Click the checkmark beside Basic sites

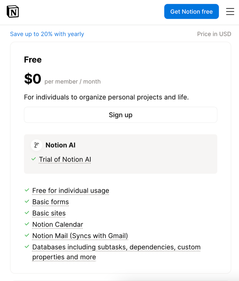(27, 213)
